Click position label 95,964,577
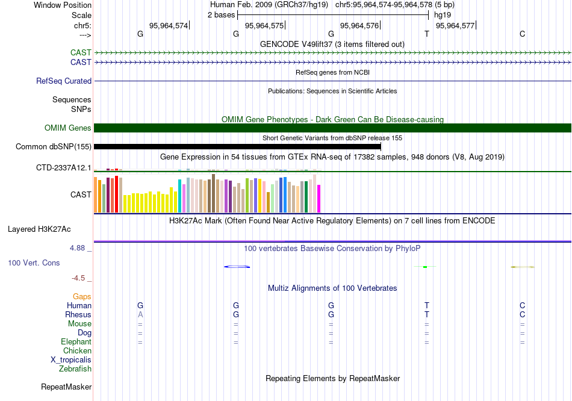Image resolution: width=572 pixels, height=401 pixels. pos(455,25)
